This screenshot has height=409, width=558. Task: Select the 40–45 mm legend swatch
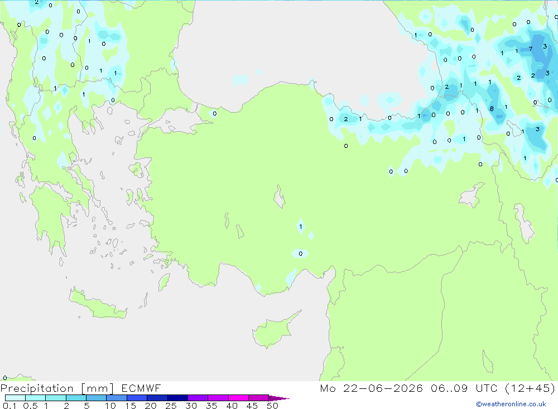coord(238,398)
